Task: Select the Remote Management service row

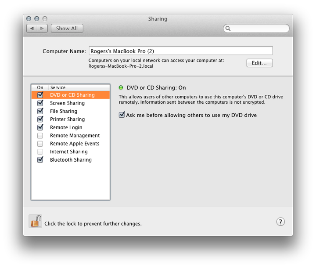Action: point(71,135)
